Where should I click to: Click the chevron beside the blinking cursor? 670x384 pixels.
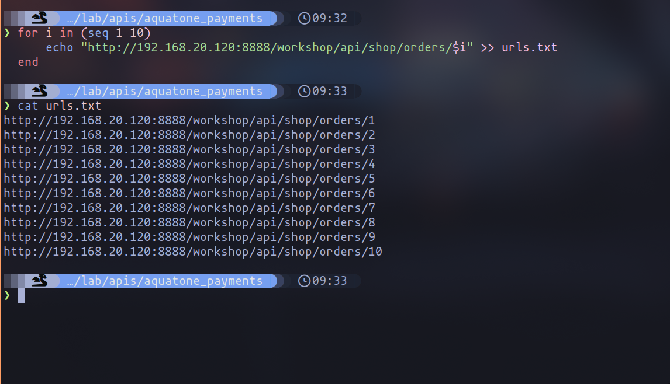(7, 295)
